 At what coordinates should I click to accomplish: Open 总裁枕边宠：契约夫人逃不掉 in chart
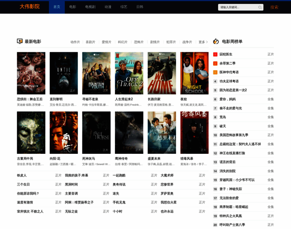[x=240, y=144]
